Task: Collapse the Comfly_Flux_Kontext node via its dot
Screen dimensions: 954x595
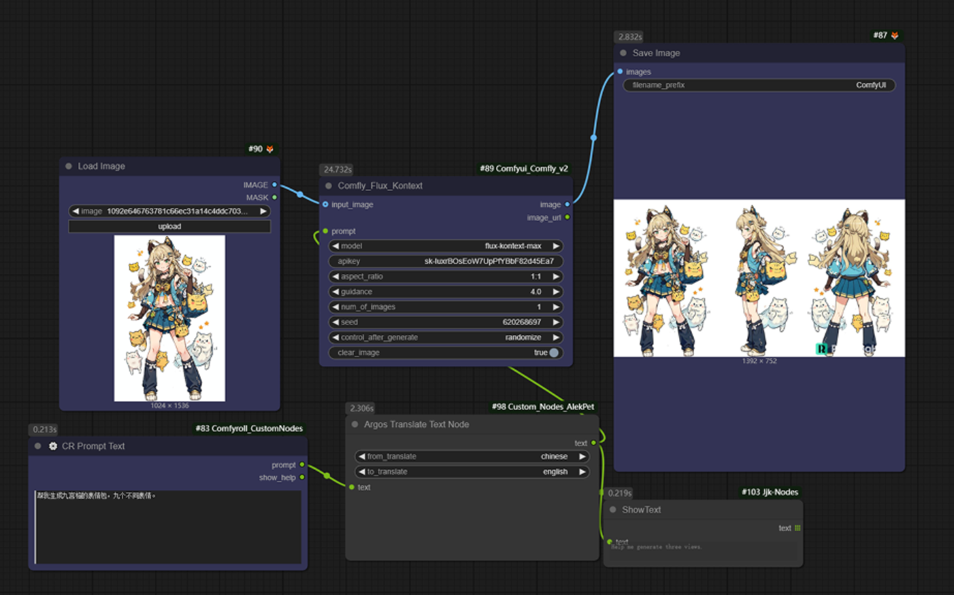Action: coord(329,186)
